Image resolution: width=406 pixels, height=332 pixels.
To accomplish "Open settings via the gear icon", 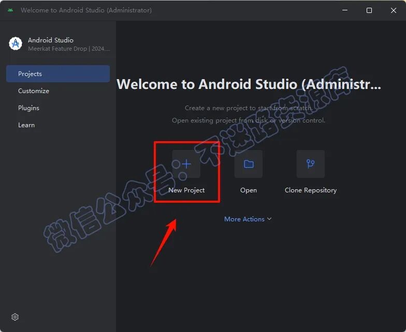I will (15, 317).
